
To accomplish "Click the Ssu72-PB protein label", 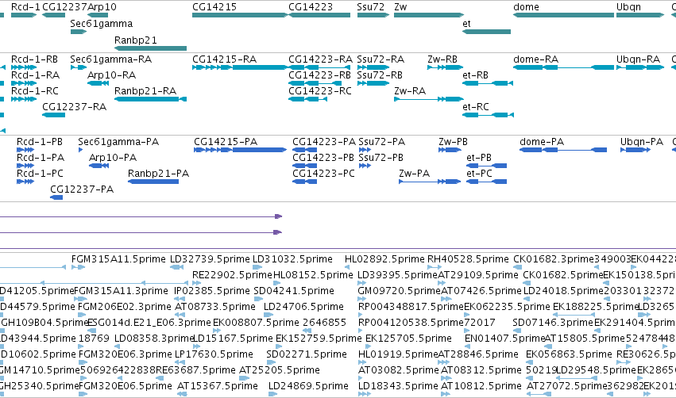I will 381,158.
